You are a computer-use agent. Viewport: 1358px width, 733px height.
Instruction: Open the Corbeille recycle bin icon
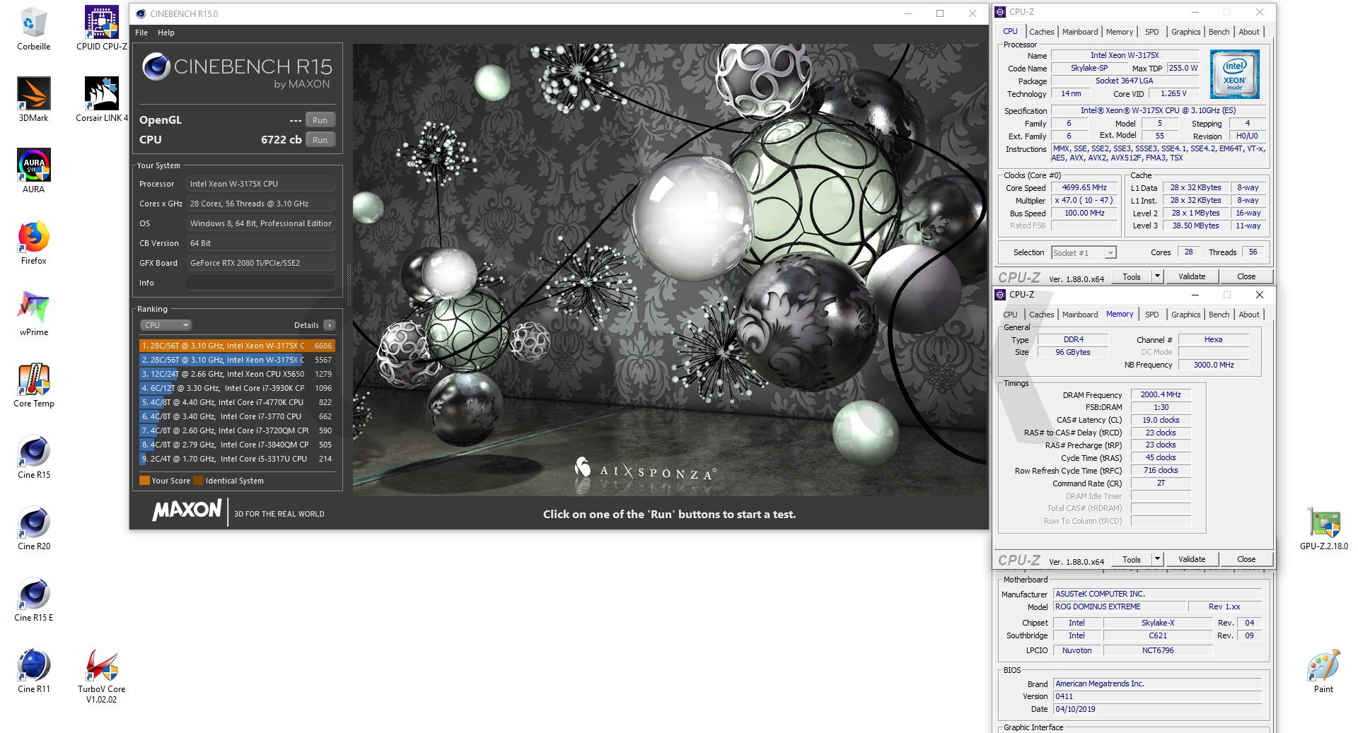click(x=33, y=28)
